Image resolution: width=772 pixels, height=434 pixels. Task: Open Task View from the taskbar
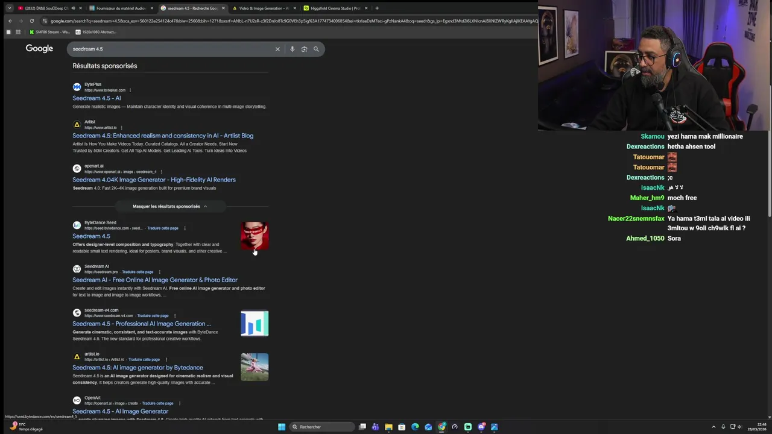[362, 427]
